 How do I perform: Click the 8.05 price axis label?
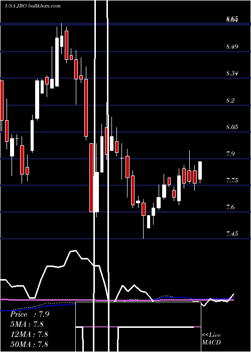pos(232,127)
